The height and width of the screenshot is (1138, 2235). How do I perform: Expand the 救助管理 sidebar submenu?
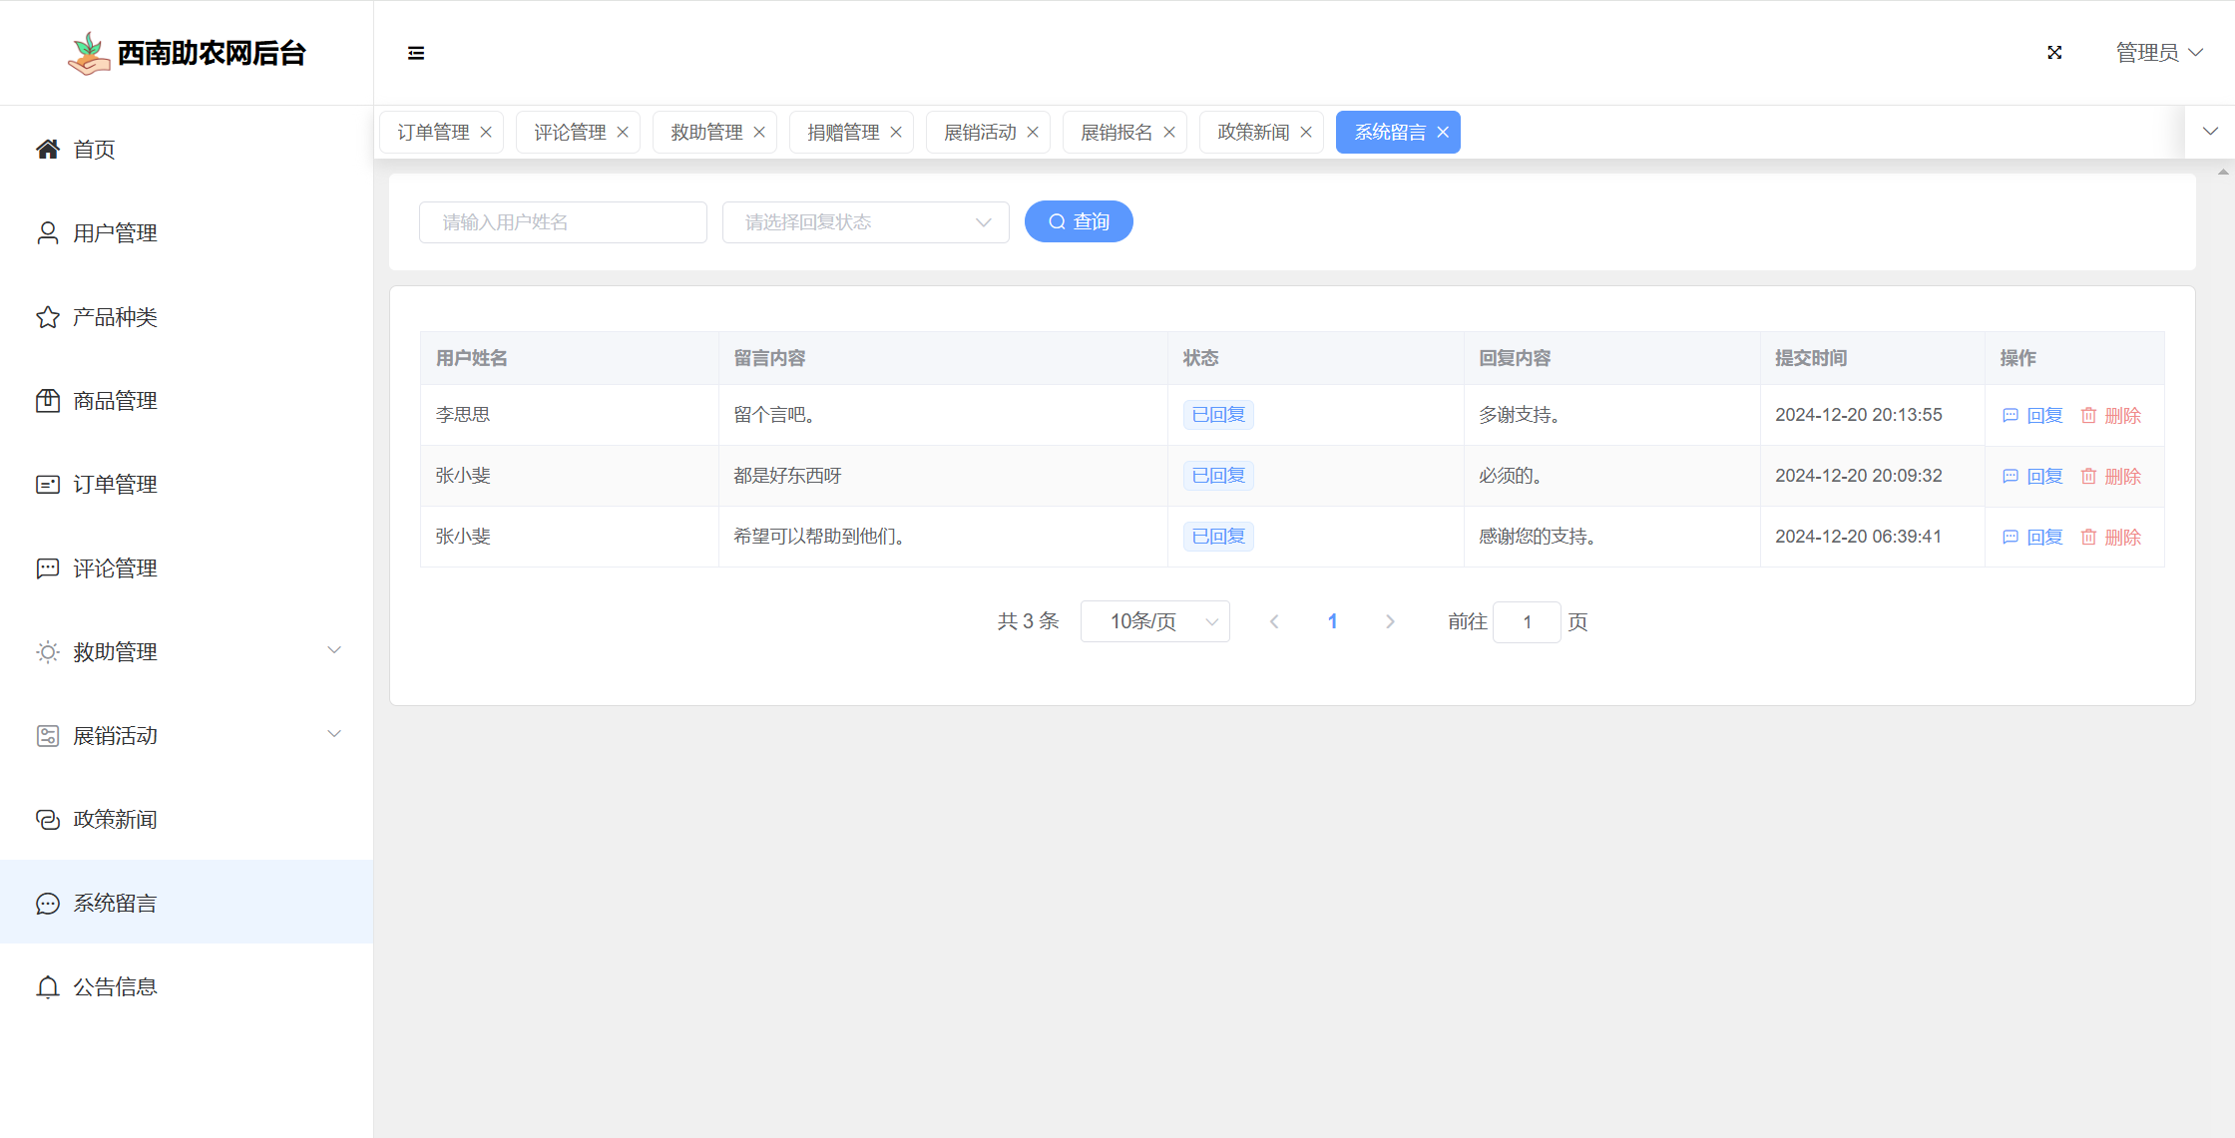[x=334, y=650]
